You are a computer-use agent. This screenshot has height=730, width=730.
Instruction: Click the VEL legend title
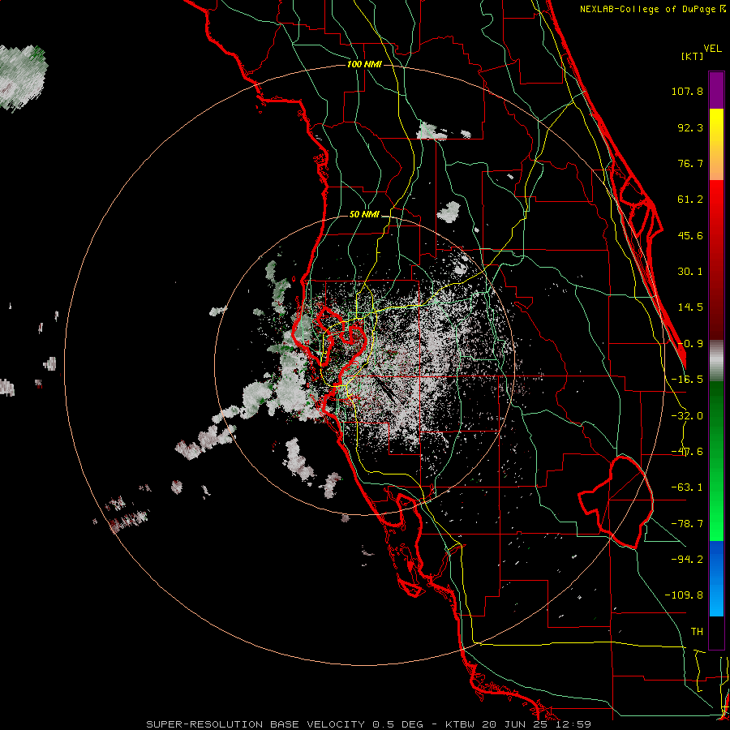712,49
